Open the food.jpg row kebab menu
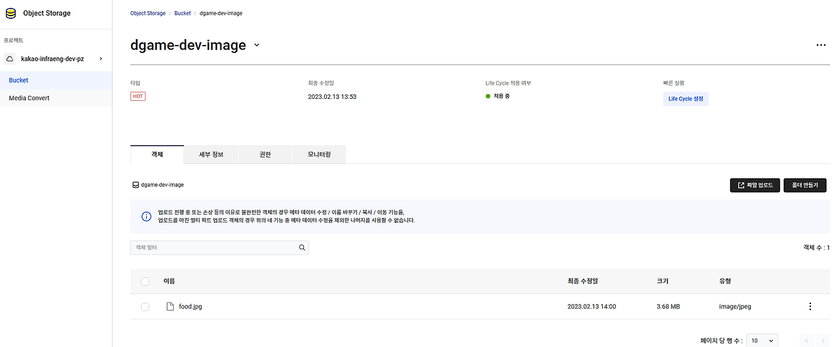 tap(810, 307)
